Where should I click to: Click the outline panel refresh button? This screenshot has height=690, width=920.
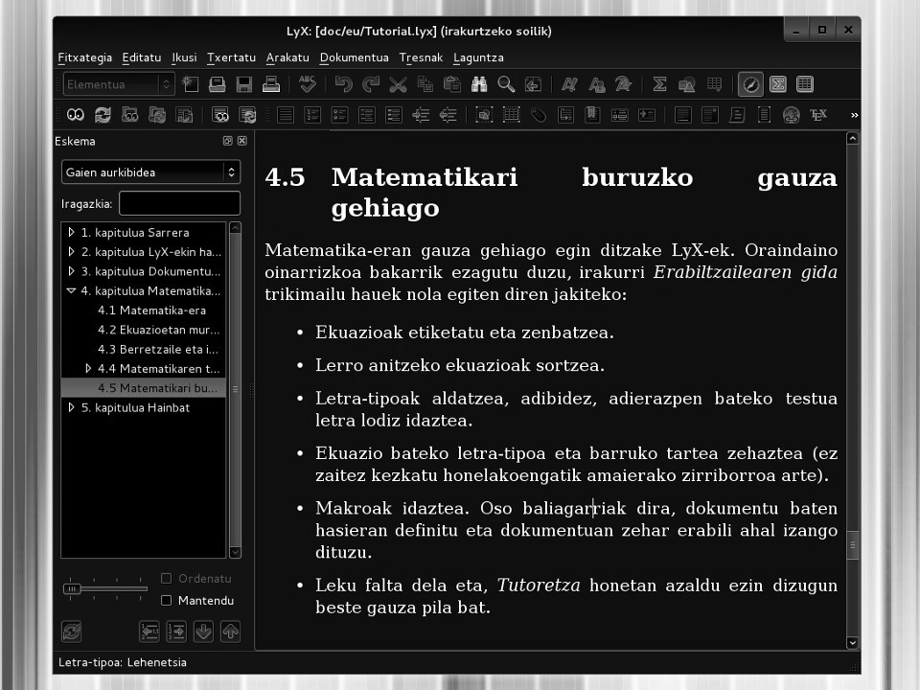pos(72,632)
